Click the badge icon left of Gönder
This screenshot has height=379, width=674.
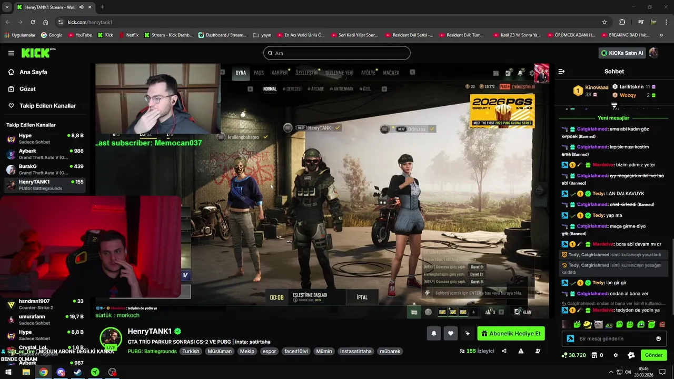pos(631,355)
